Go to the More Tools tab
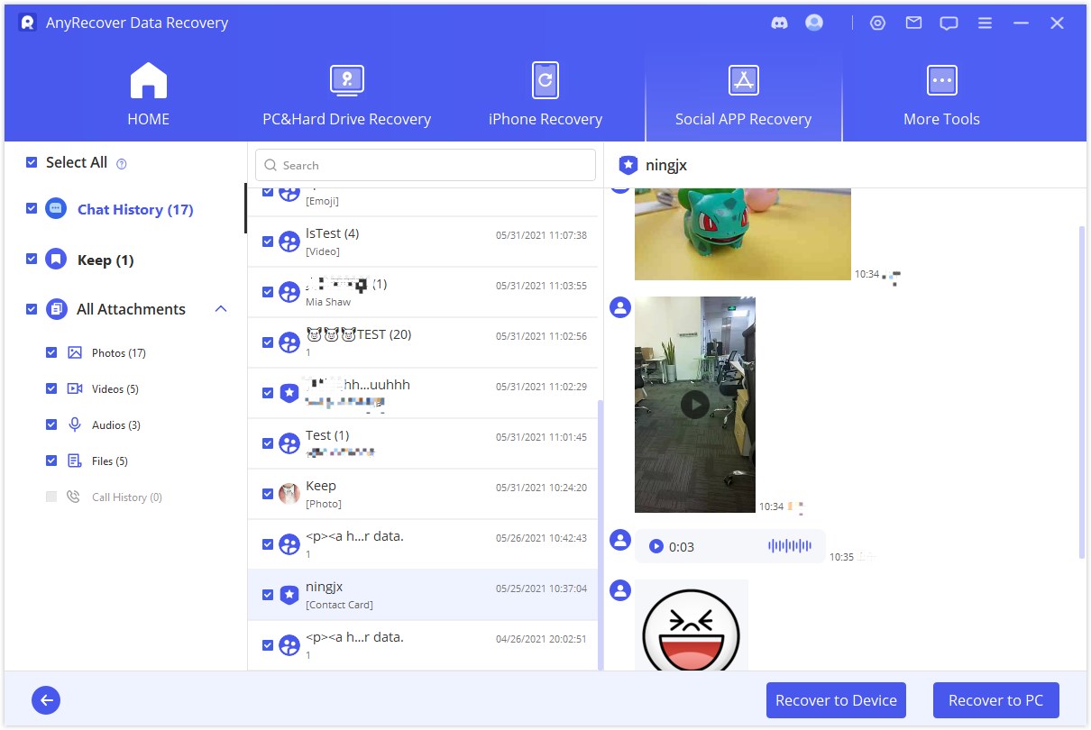 tap(941, 96)
